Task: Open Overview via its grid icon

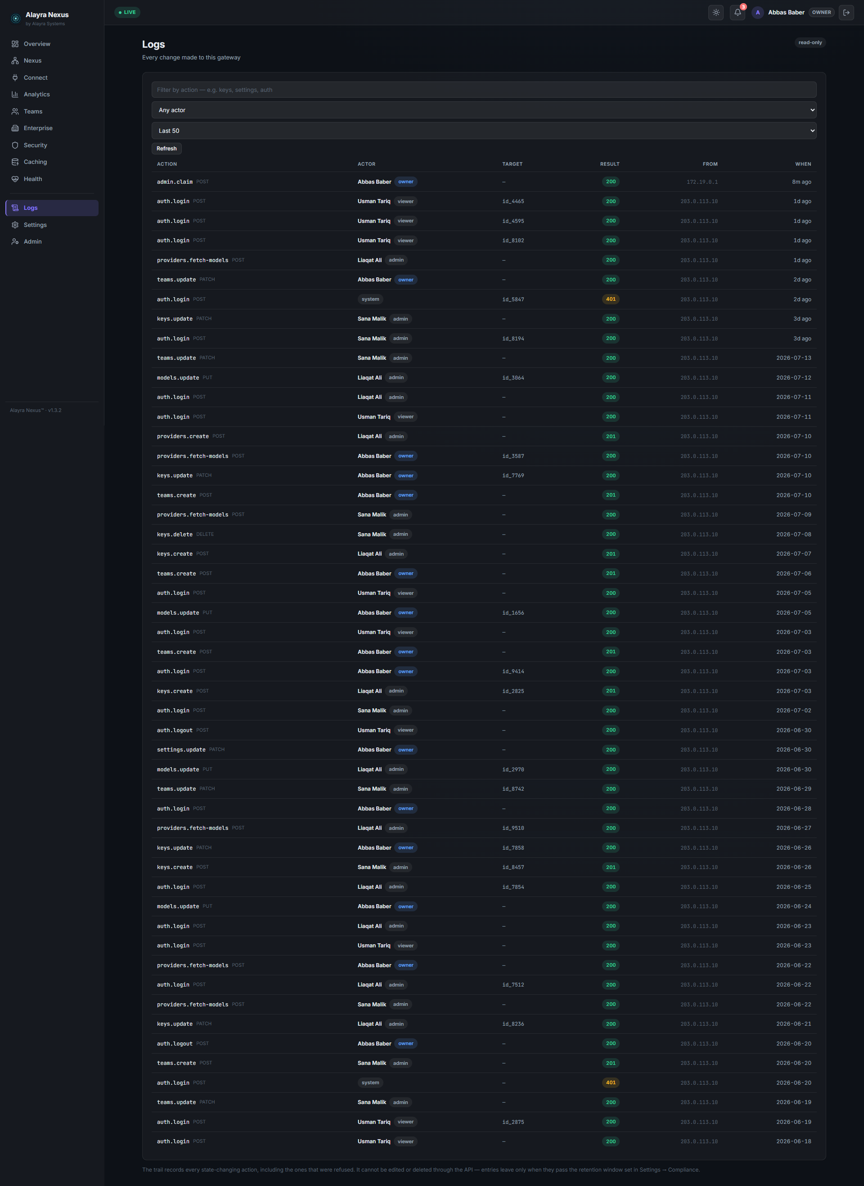Action: (15, 44)
